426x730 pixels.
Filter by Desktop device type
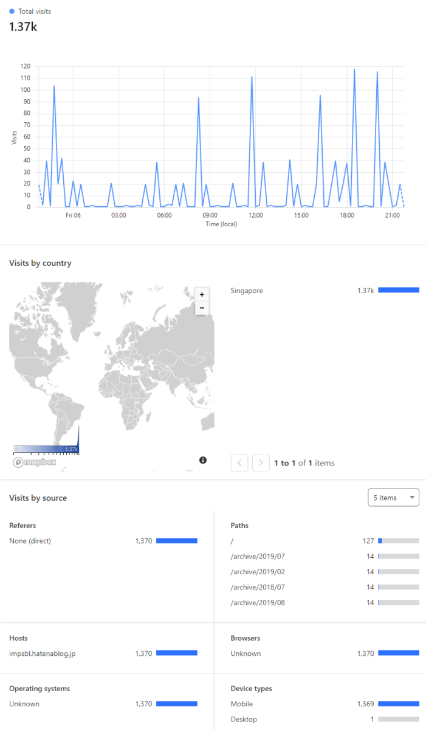point(325,719)
